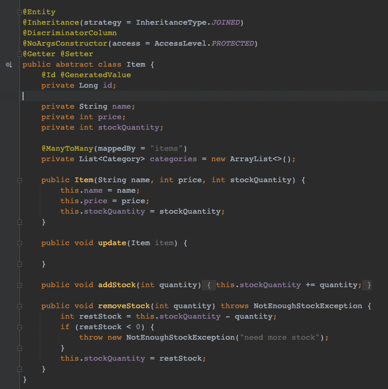This screenshot has width=388, height=389.
Task: Click the class name Item in declaration
Action: (136, 65)
